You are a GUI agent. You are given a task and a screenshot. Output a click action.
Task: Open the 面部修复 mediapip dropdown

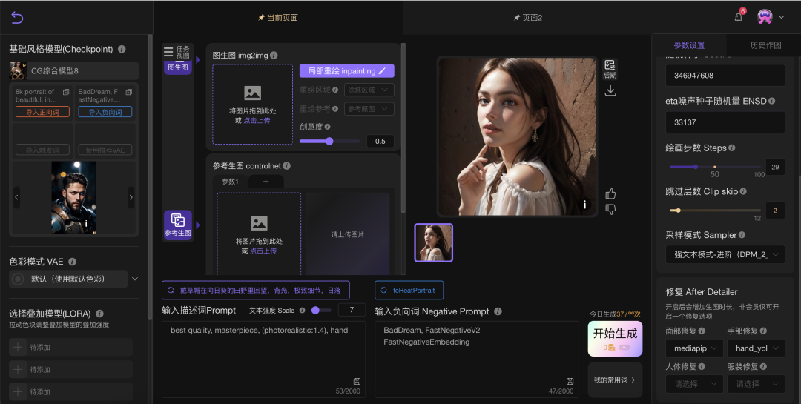click(x=693, y=348)
